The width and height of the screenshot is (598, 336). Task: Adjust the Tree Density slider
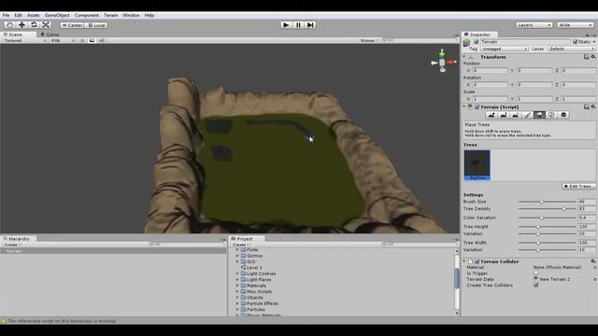pyautogui.click(x=547, y=209)
